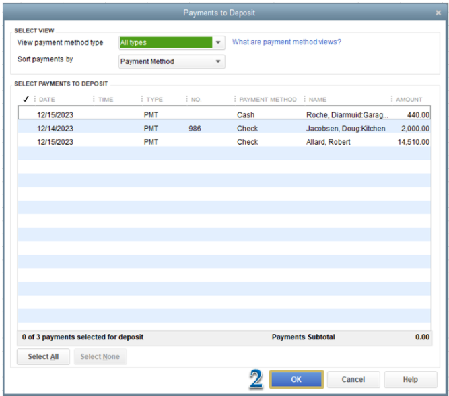Sort by the DATE column header

click(x=47, y=100)
